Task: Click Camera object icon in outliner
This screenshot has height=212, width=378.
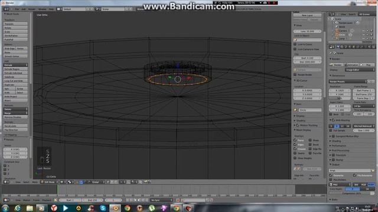Action: click(x=337, y=31)
